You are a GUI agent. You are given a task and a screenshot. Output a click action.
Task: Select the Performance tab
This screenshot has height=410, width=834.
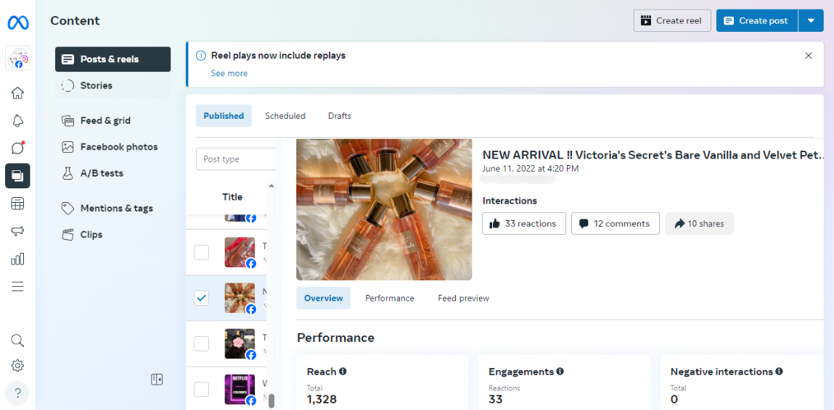tap(389, 298)
